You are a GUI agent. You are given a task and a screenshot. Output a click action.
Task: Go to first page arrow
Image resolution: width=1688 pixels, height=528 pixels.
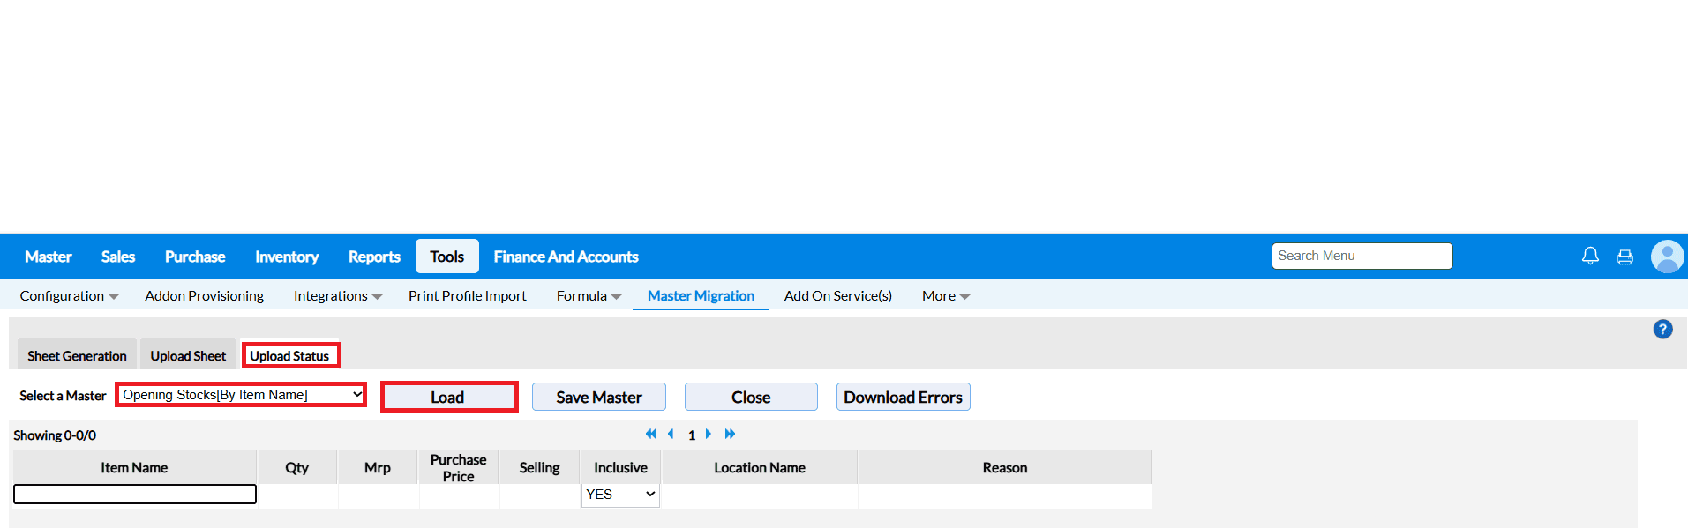point(651,434)
